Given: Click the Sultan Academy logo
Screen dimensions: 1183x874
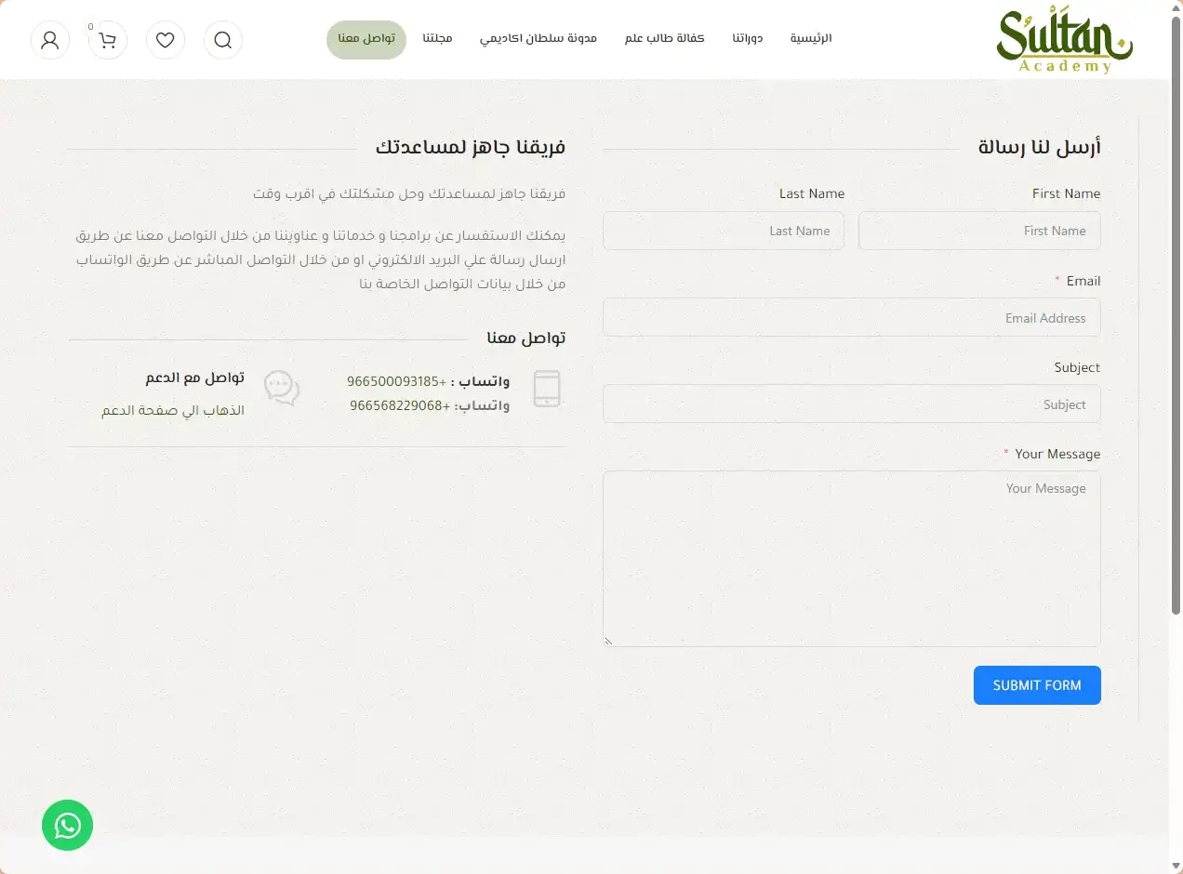Looking at the screenshot, I should (1065, 39).
